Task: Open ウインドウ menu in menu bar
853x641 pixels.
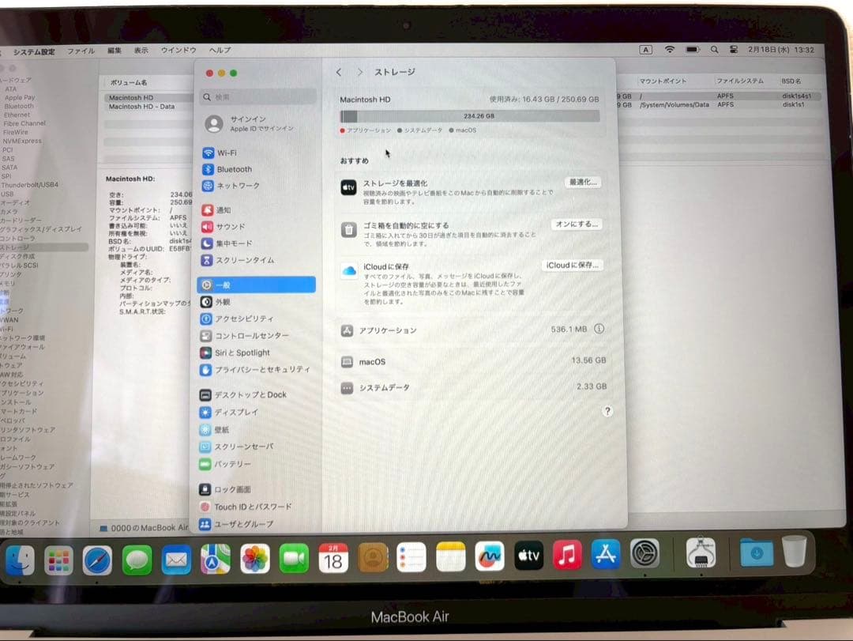Action: pyautogui.click(x=178, y=50)
